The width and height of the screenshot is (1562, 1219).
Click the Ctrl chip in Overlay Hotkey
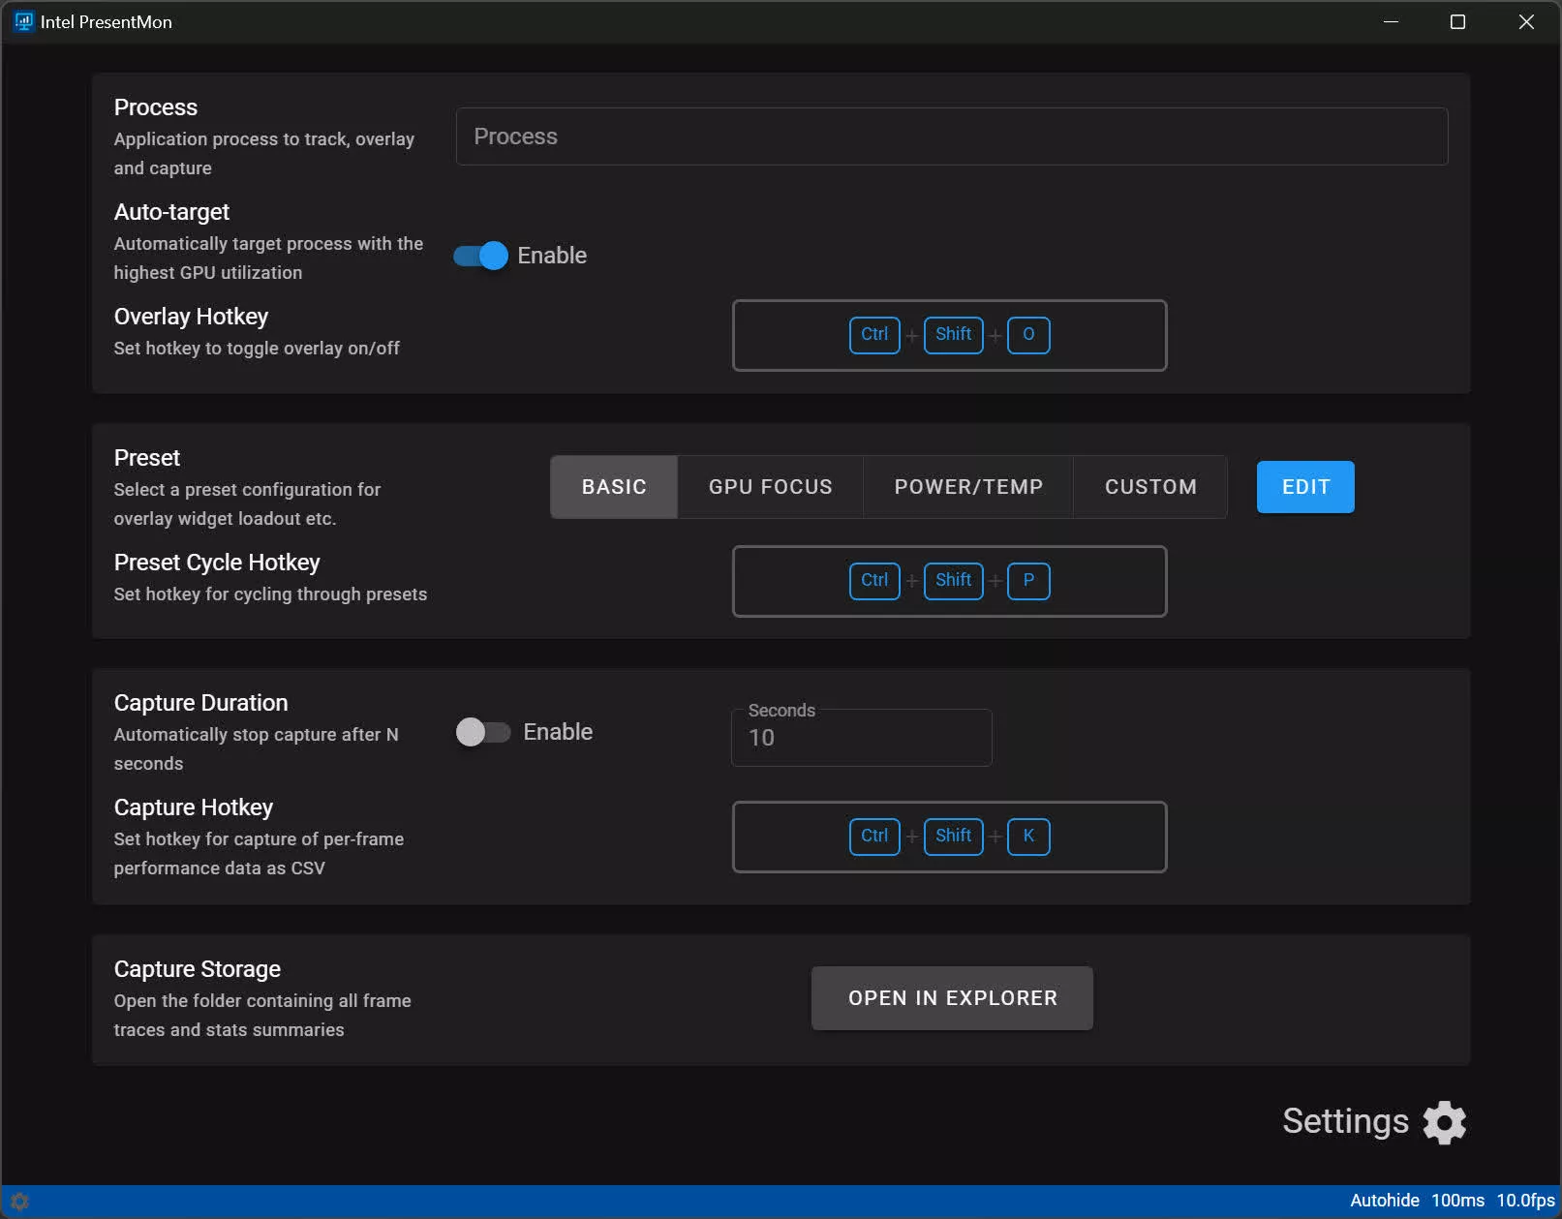[x=874, y=335]
